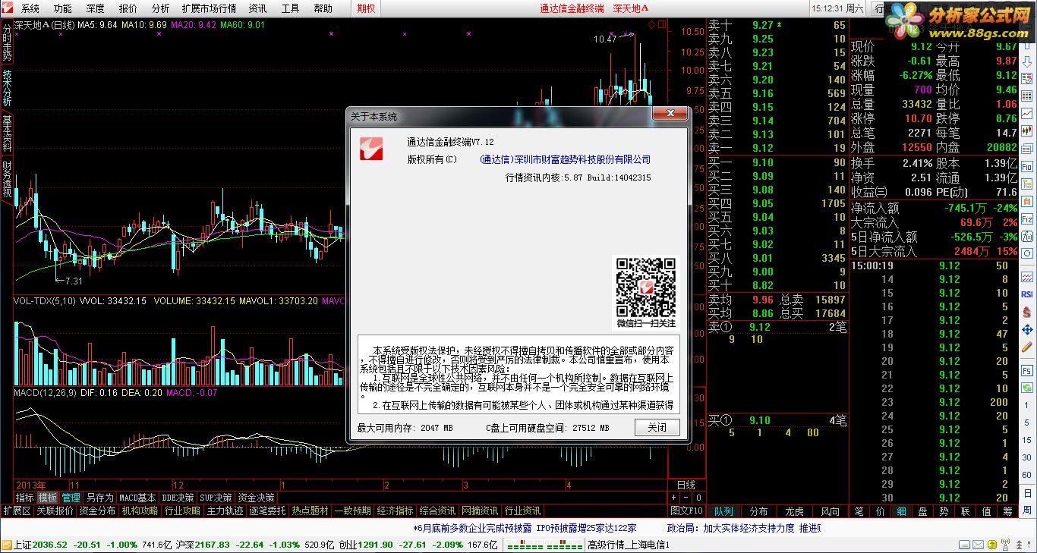Click the orange document icon in right toolbar
The image size is (1037, 553).
coord(1027,201)
